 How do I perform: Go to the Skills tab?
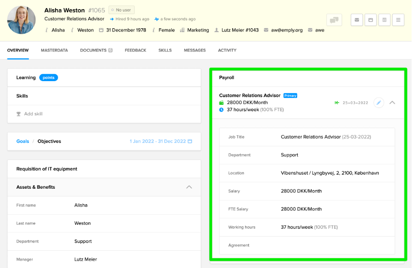point(165,50)
